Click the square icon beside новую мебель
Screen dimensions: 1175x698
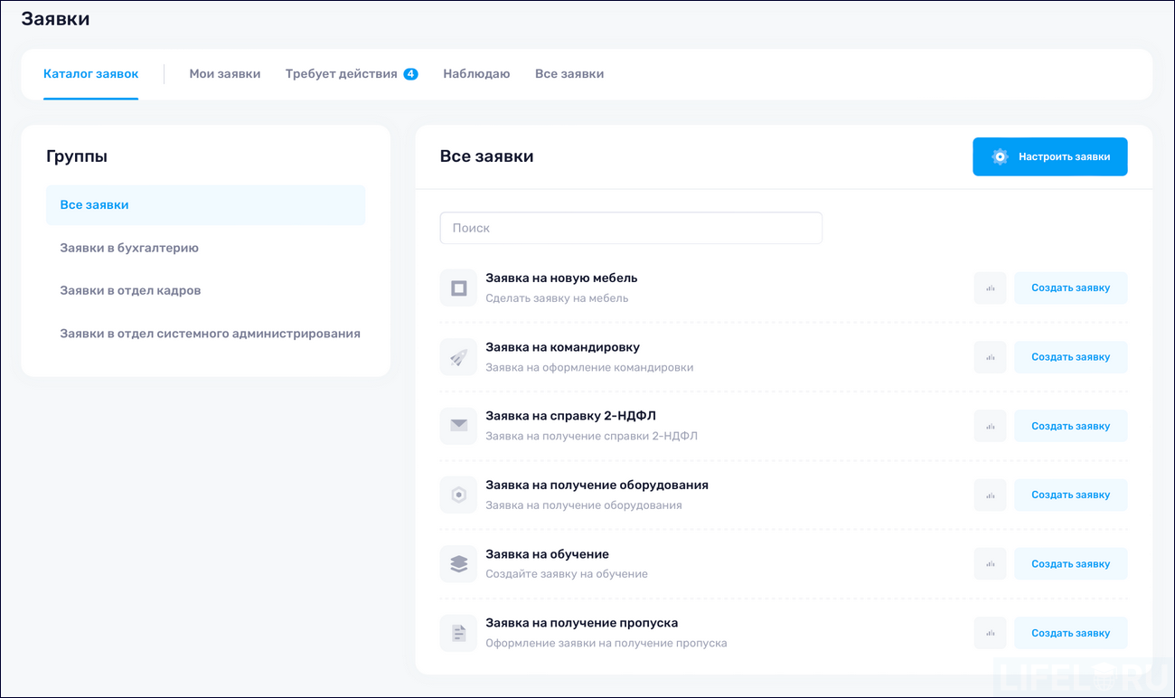(x=458, y=288)
